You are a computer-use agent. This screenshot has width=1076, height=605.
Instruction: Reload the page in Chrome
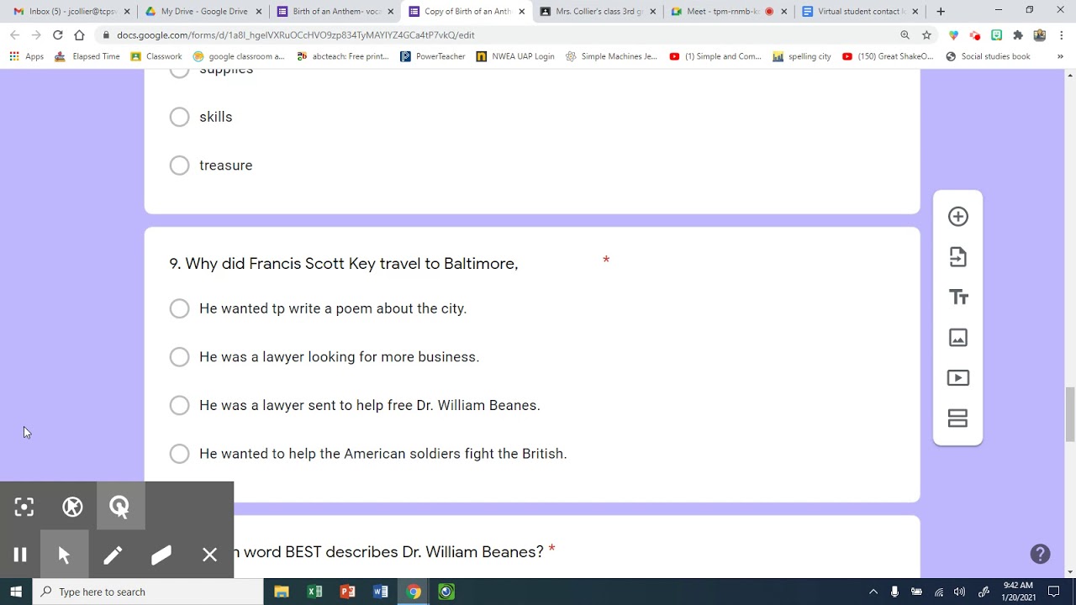click(57, 35)
